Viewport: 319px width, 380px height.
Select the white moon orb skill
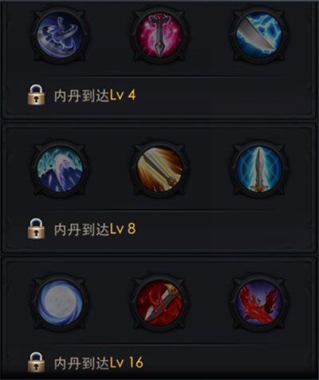tap(60, 303)
